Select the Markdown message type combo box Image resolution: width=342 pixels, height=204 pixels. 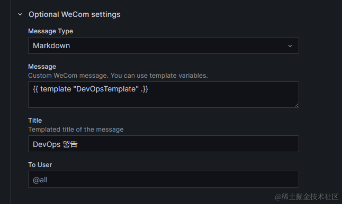[164, 45]
